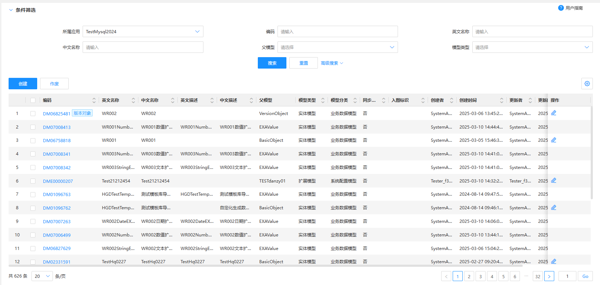Screen dimensions: 600x285
Task: Open the 父模型 select dropdown
Action: pyautogui.click(x=338, y=47)
